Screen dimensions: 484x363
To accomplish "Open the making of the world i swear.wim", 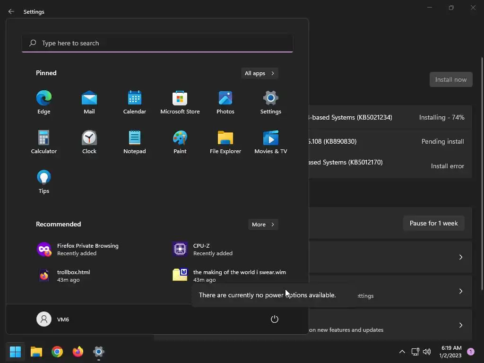I will click(229, 276).
